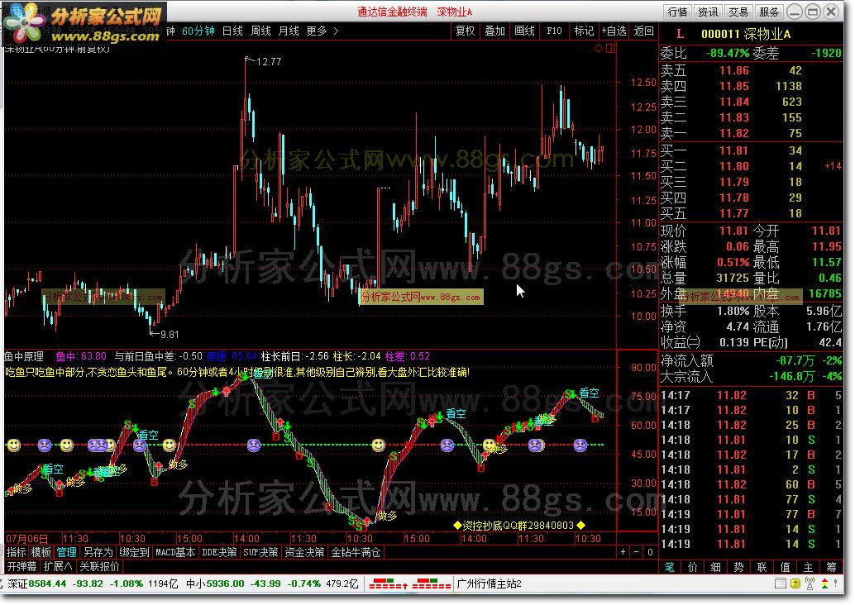
Task: Click the 绑定到 button
Action: click(134, 552)
